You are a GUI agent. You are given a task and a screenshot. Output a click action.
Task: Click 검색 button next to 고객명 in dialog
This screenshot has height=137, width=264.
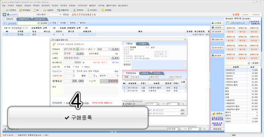(x=80, y=53)
